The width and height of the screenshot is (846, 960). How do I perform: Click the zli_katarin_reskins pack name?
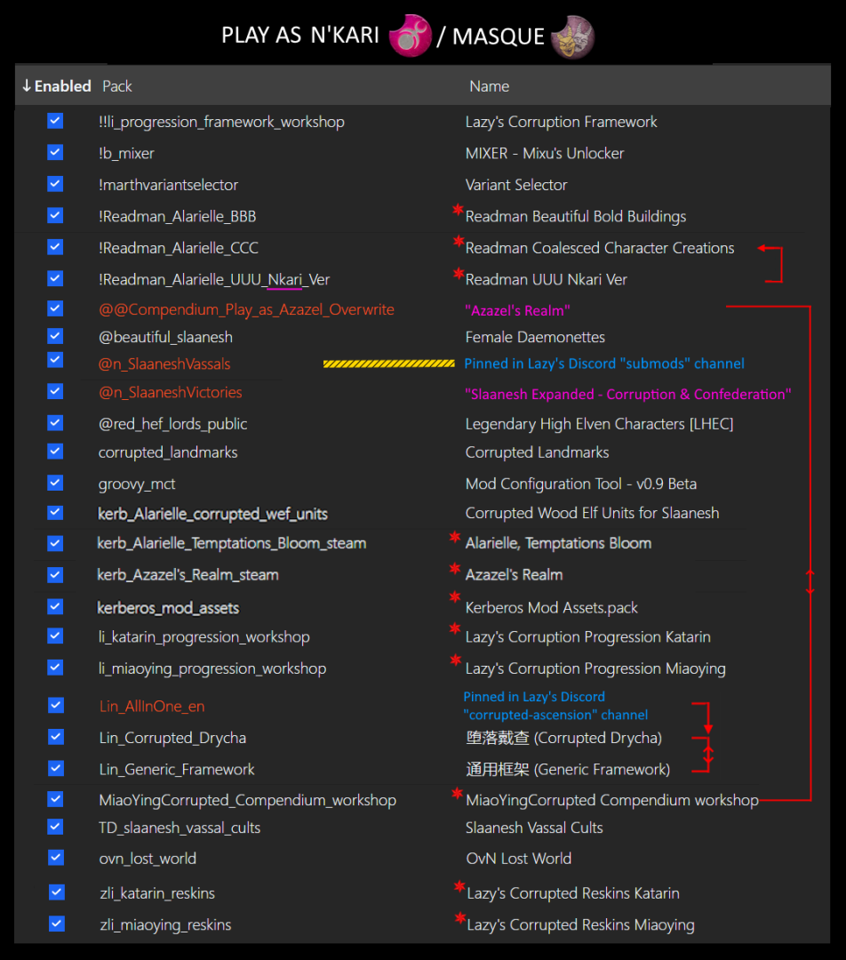coord(157,893)
